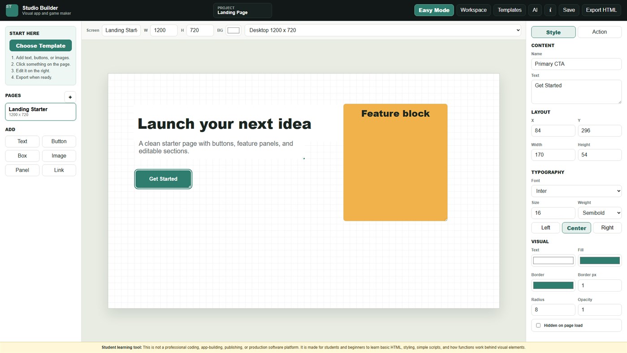This screenshot has height=353, width=627.
Task: Open the Fill color swatch
Action: coord(600,261)
